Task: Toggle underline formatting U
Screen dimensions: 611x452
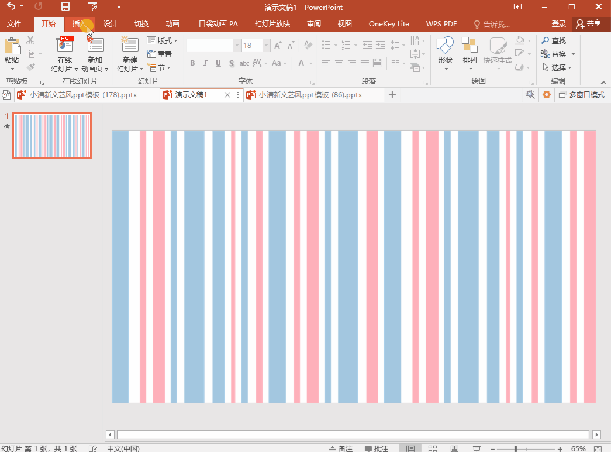Action: [x=218, y=63]
